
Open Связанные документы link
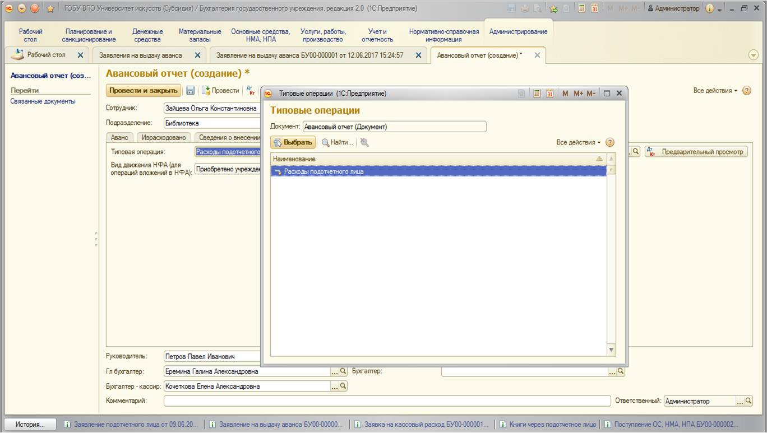coord(43,101)
